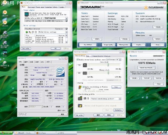Switch to the RivaTuner taskbar button

point(46,133)
